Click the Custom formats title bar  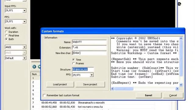pyautogui.click(x=113, y=31)
